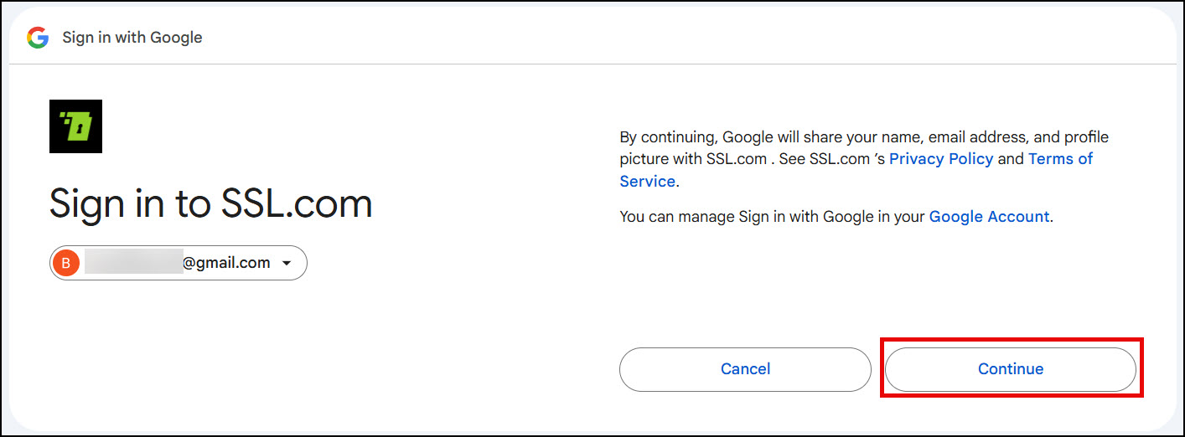Click the 'Sign in with Google' header title
Screen dimensions: 1185x437
132,38
